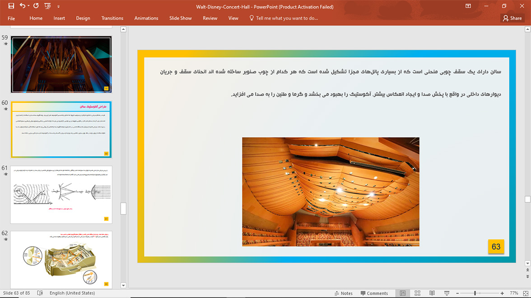The width and height of the screenshot is (531, 298).
Task: Click the animation star under slide 59
Action: pos(5,44)
